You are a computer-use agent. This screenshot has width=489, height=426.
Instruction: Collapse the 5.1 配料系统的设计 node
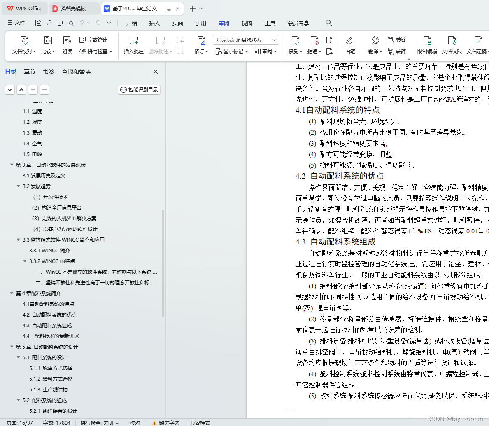pyautogui.click(x=19, y=357)
